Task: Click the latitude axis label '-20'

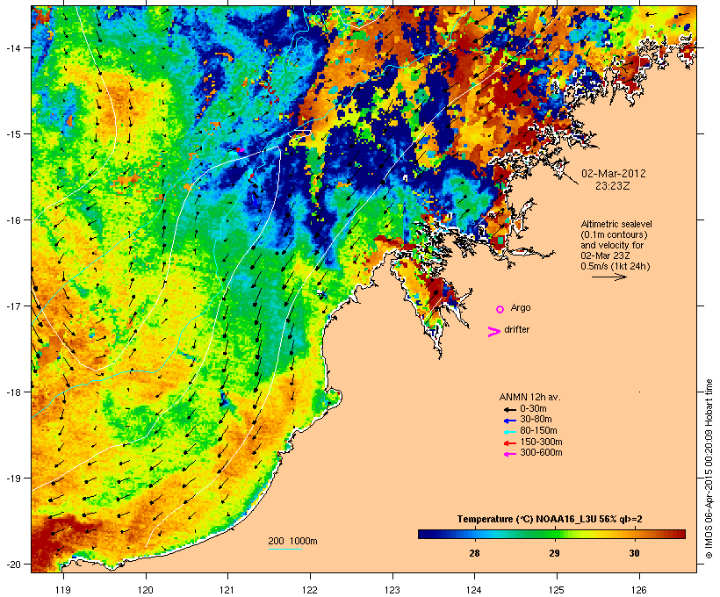Action: [12, 564]
